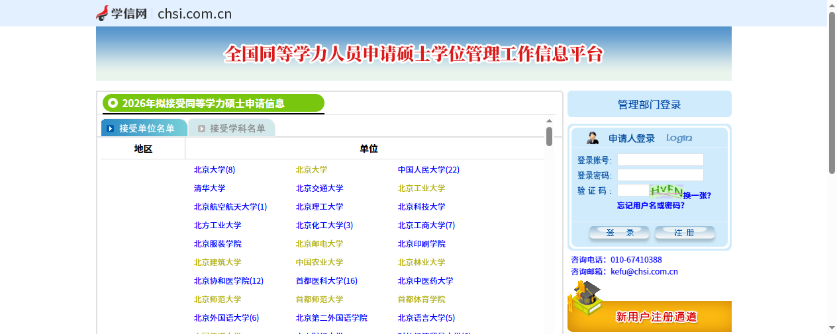Open the 北京中医药大学 link
Image resolution: width=837 pixels, height=334 pixels.
pos(426,280)
